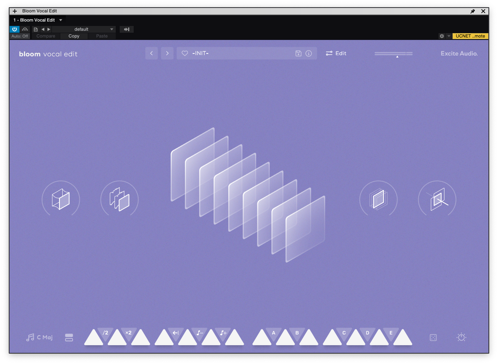
Task: Click the note minus transpose key
Action: pyautogui.click(x=200, y=333)
